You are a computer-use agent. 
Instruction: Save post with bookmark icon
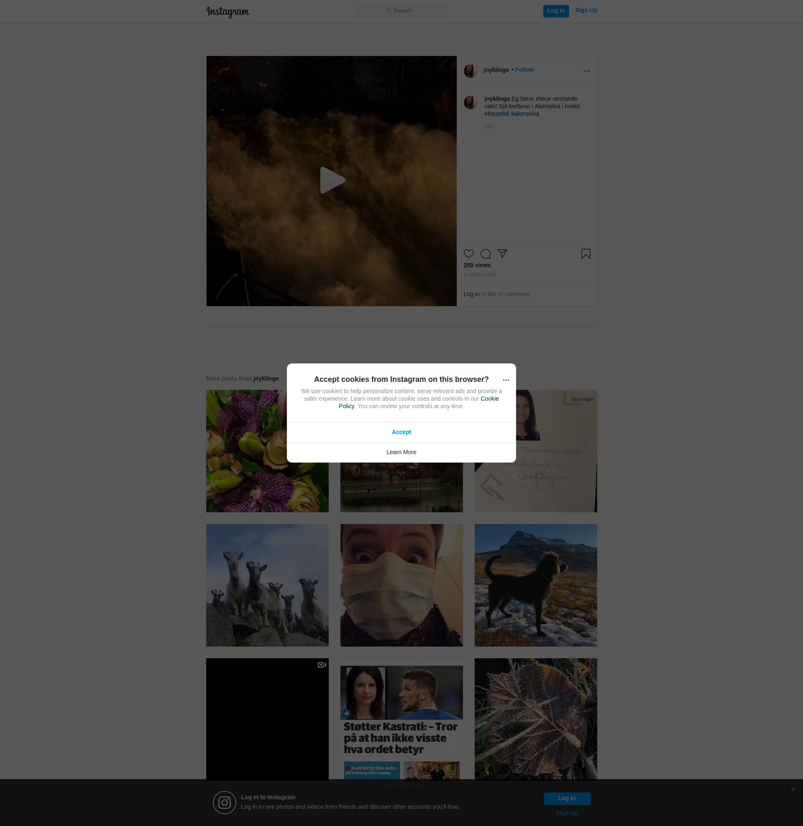click(586, 254)
